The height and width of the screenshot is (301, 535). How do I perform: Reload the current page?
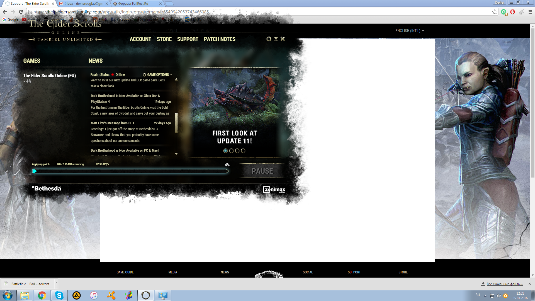pyautogui.click(x=21, y=12)
